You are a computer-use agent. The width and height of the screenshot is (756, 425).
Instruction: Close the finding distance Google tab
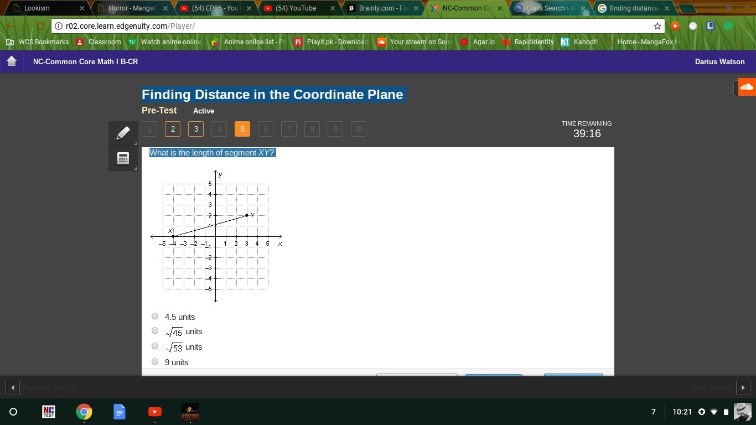[x=667, y=8]
